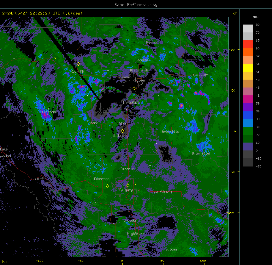Screen dimensions: 272x265
Task: Click the Sylvan map label
Action: point(123,77)
